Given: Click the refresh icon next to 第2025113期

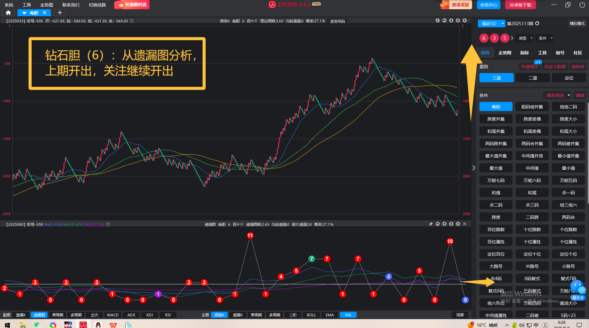Looking at the screenshot, I should [537, 23].
